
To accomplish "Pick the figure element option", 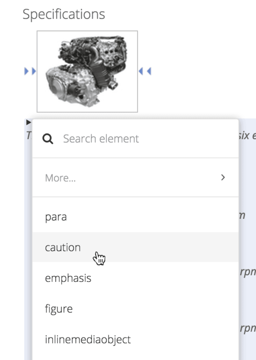I will pyautogui.click(x=59, y=309).
